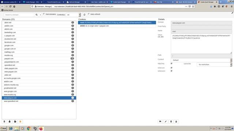This screenshot has height=131, width=234.
Task: Select the accounts.google.com domain
Action: 39,78
